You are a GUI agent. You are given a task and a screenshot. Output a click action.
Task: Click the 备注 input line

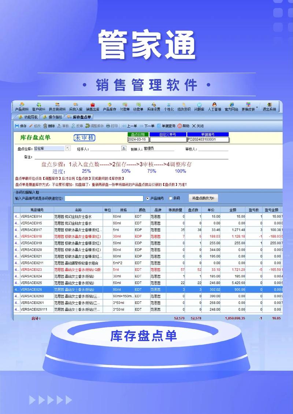pos(131,157)
